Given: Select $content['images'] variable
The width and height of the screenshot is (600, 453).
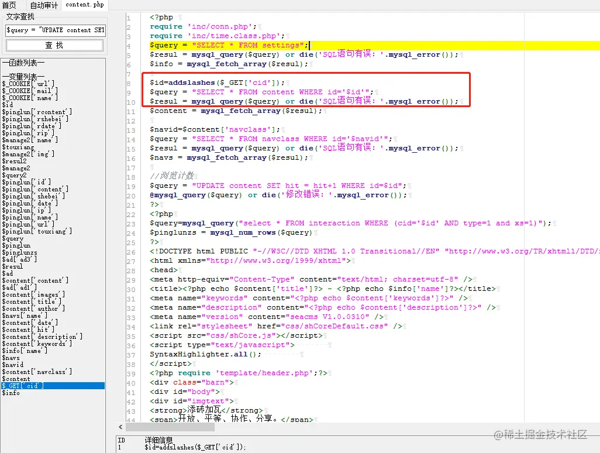Looking at the screenshot, I should 33,294.
